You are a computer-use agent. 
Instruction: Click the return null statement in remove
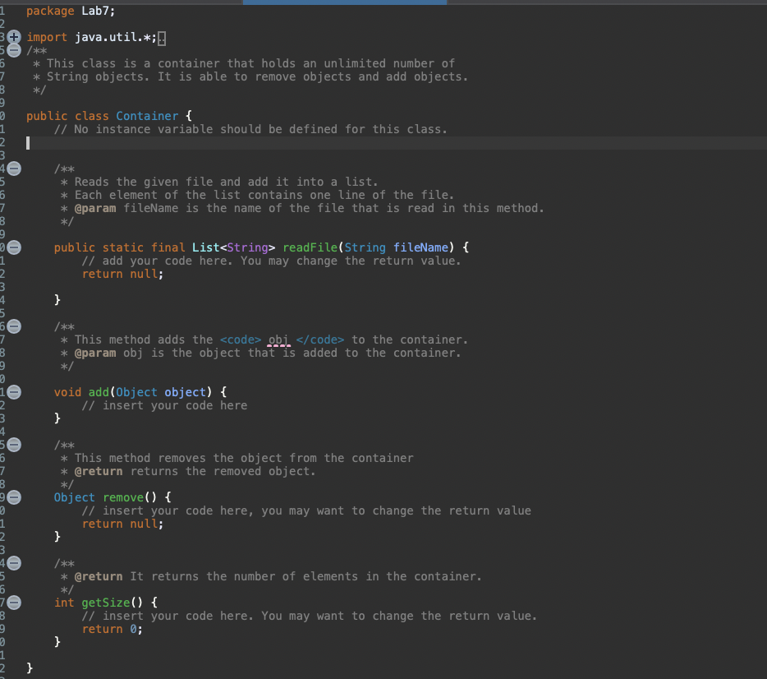(122, 524)
